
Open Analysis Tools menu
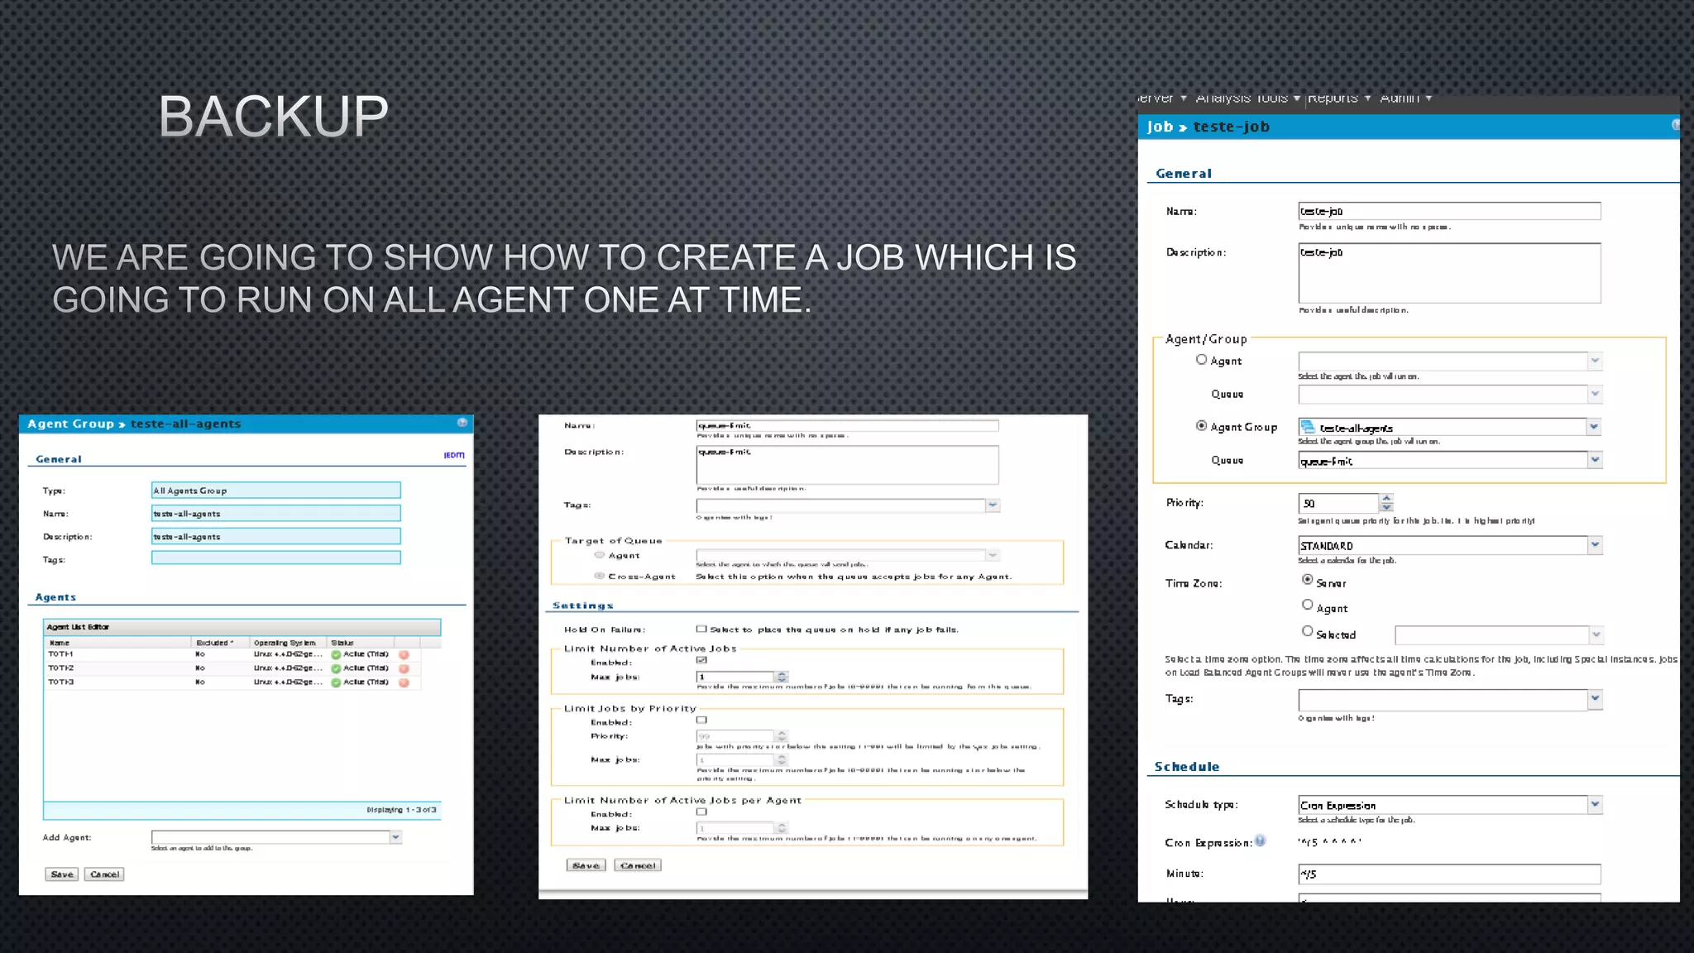click(x=1248, y=98)
